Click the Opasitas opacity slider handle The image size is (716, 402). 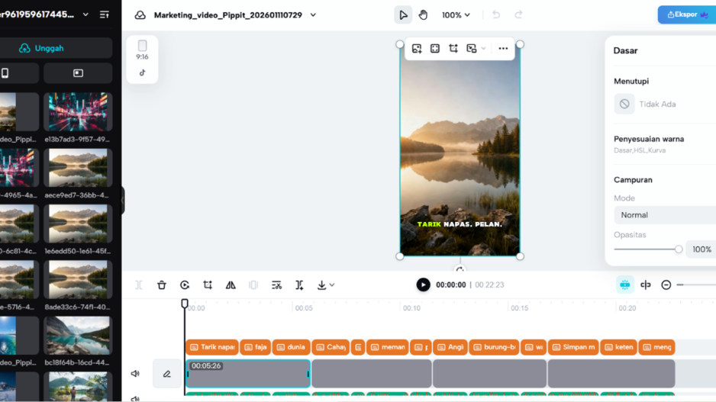(678, 249)
